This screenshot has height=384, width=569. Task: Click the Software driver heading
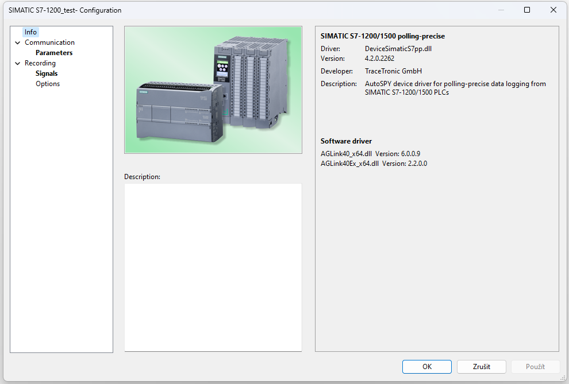(x=346, y=141)
